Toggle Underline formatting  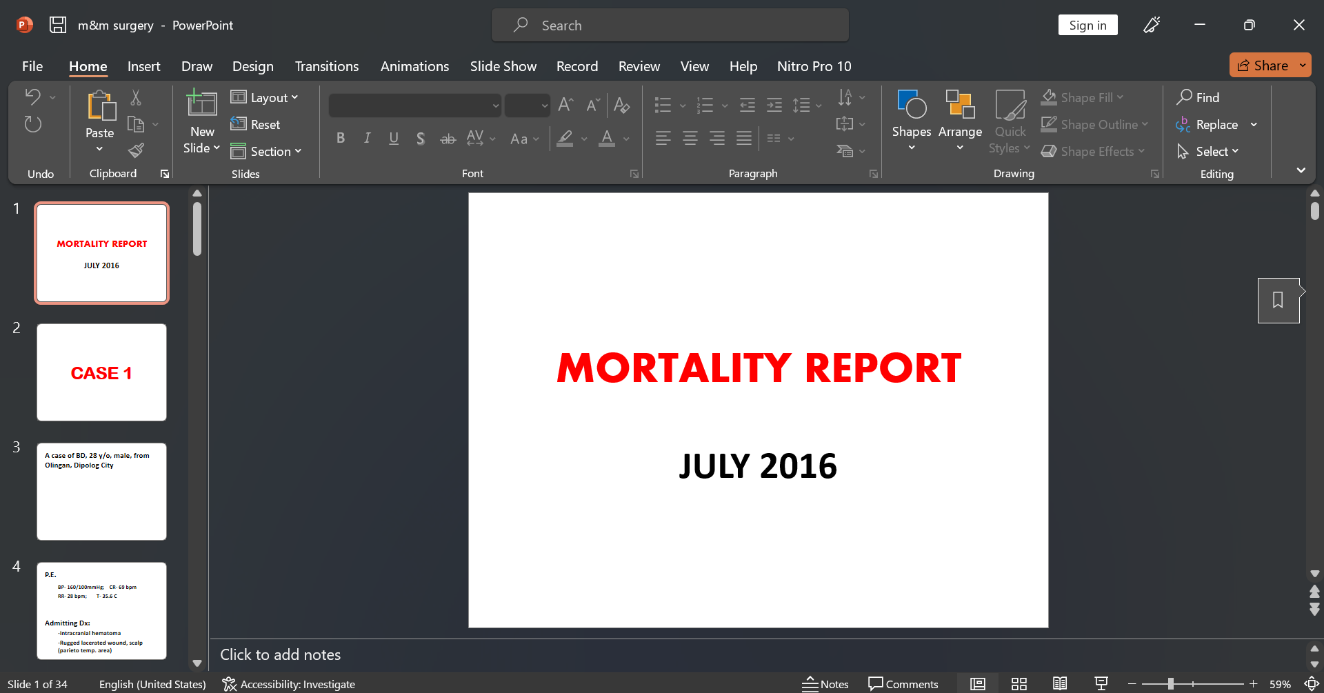tap(394, 138)
